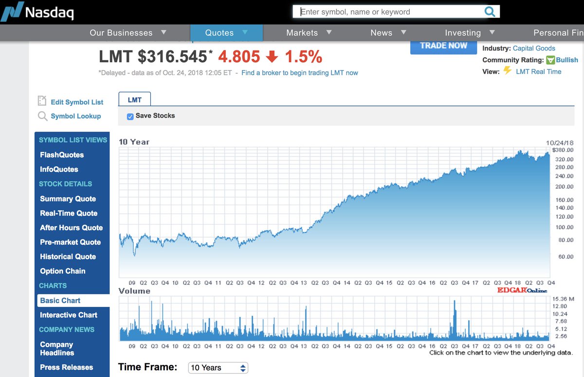The image size is (584, 377).
Task: Expand the News menu arrow
Action: tap(403, 32)
